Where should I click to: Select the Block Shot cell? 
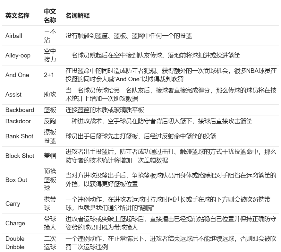click(20, 156)
